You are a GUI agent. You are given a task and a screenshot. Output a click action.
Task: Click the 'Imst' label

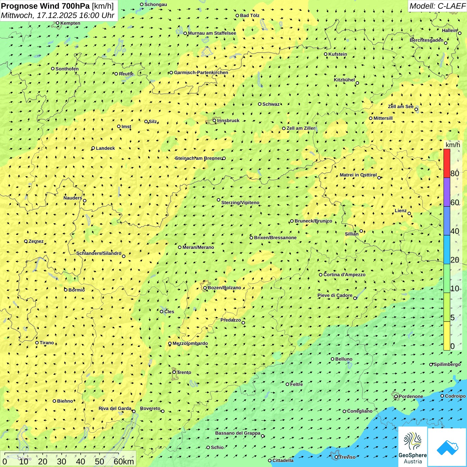point(126,126)
